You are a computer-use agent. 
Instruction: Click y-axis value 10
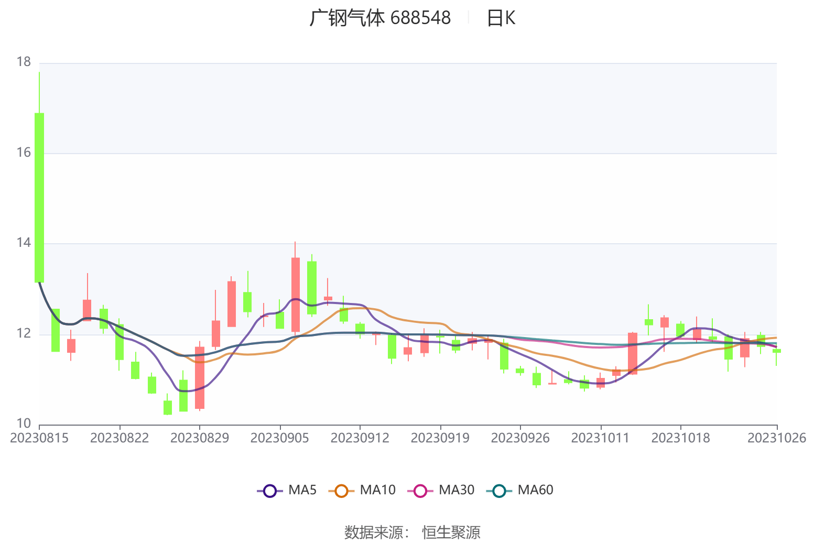point(24,424)
